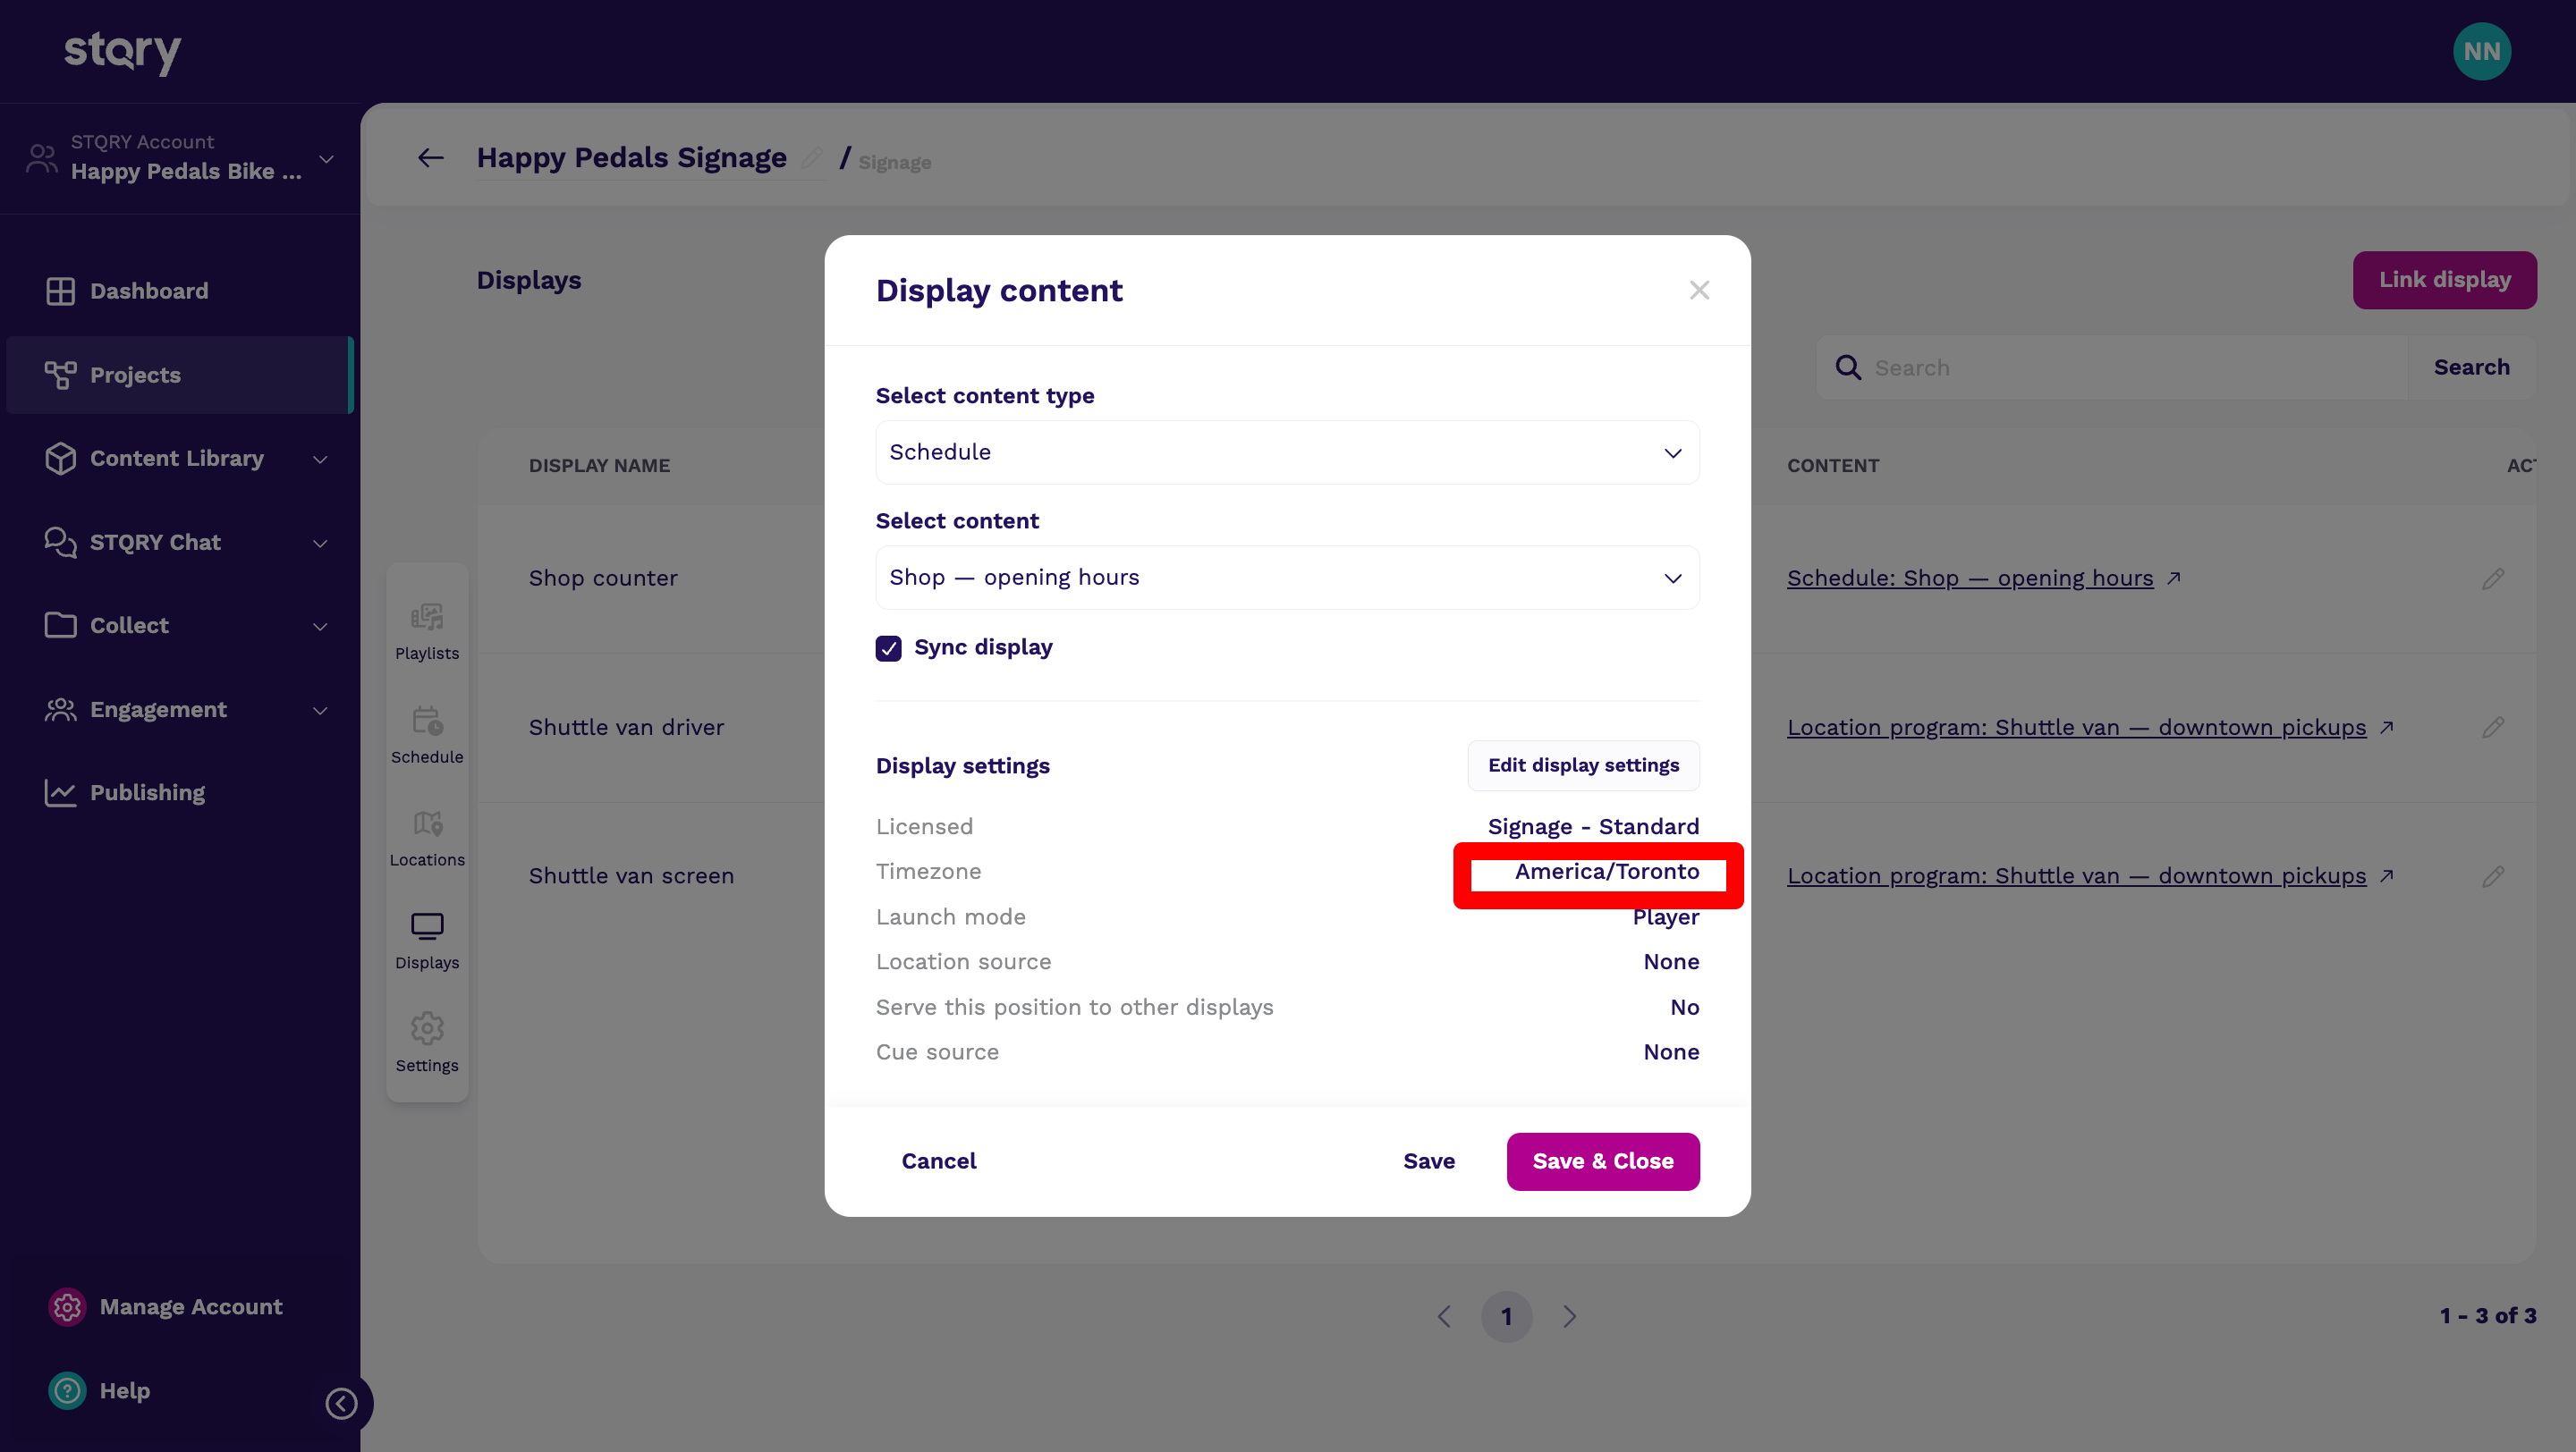
Task: Open Settings in the signage toolbar
Action: (427, 1044)
